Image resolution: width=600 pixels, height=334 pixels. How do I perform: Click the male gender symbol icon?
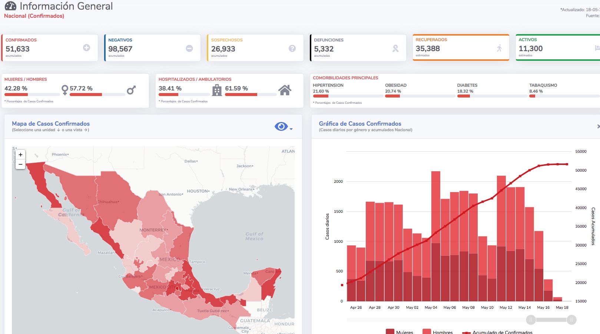[x=131, y=90]
